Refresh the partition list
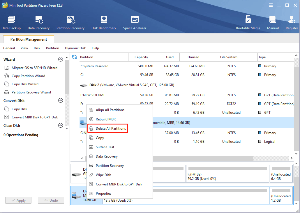 75,57
